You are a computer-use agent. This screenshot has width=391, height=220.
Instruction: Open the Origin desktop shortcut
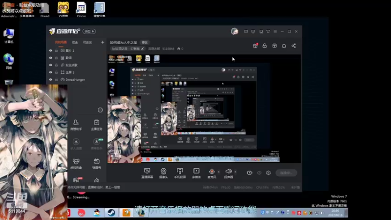coord(81,9)
